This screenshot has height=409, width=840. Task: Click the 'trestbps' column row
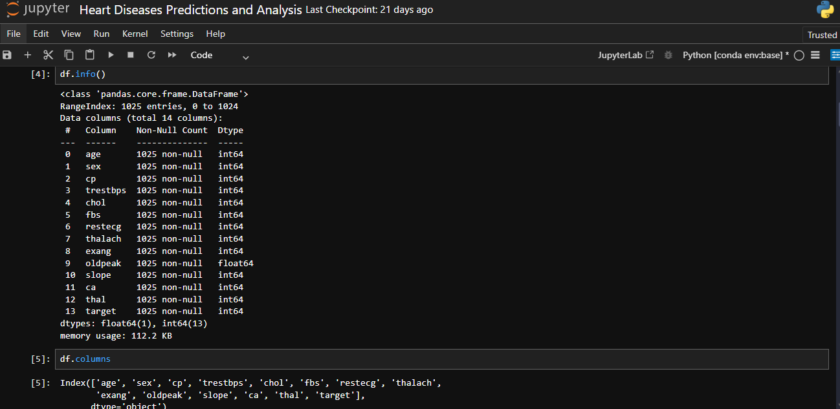(x=154, y=190)
